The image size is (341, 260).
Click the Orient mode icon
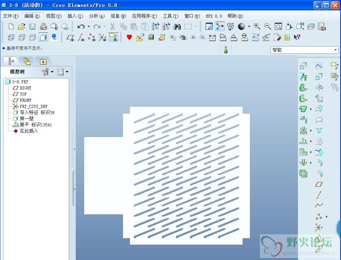(x=230, y=26)
